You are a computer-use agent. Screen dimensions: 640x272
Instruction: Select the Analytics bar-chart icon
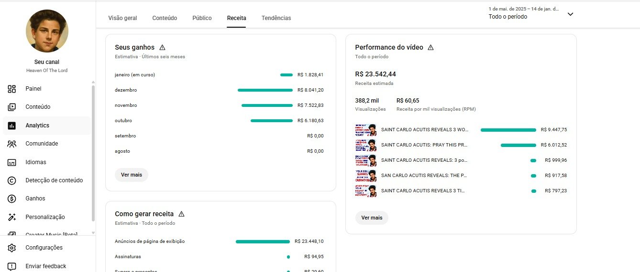12,126
